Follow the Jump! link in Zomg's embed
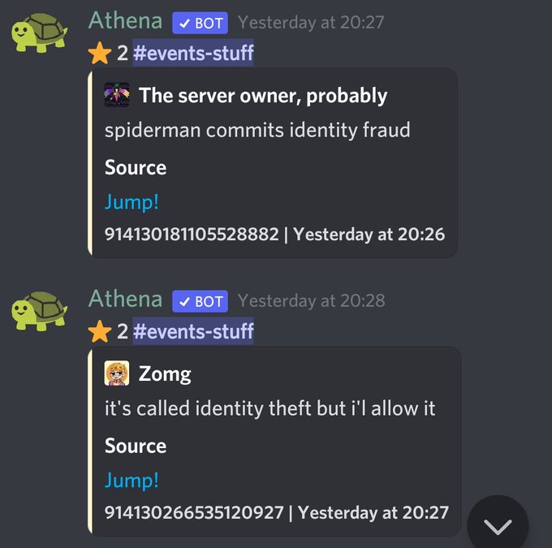Viewport: 552px width, 548px height. 132,481
